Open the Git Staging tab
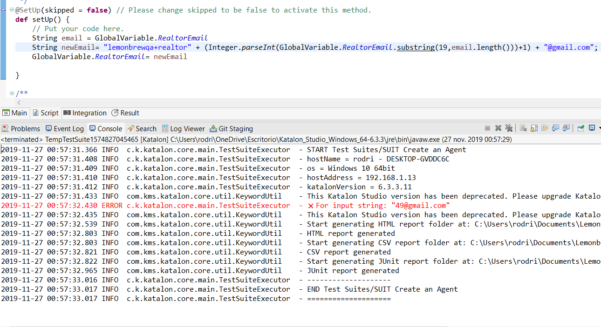 click(231, 129)
